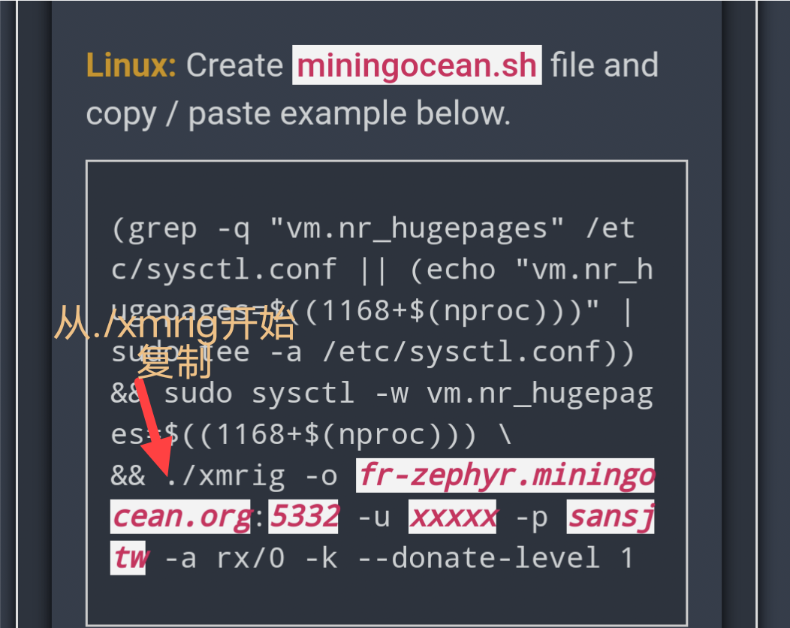Viewport: 790px width, 628px height.
Task: Click the "rx/0" algorithm value
Action: coord(250,558)
